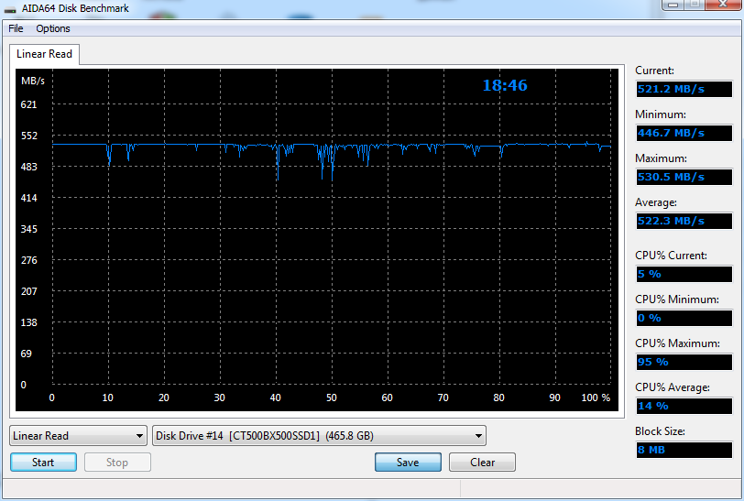Click the 621 label on Y axis
744x501 pixels.
click(28, 104)
